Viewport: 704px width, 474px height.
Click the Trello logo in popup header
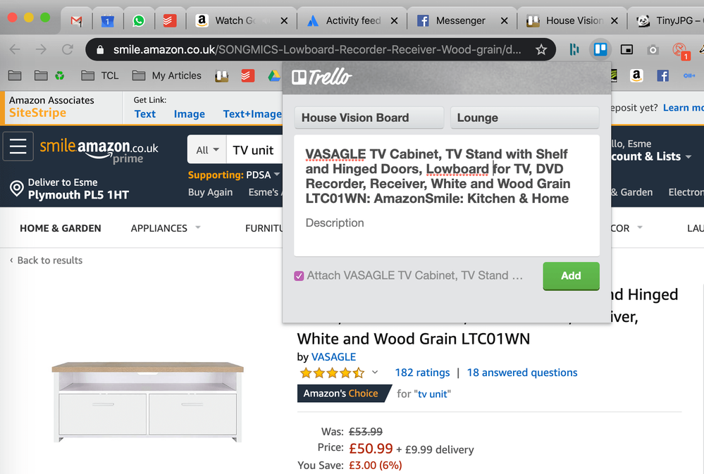point(321,77)
